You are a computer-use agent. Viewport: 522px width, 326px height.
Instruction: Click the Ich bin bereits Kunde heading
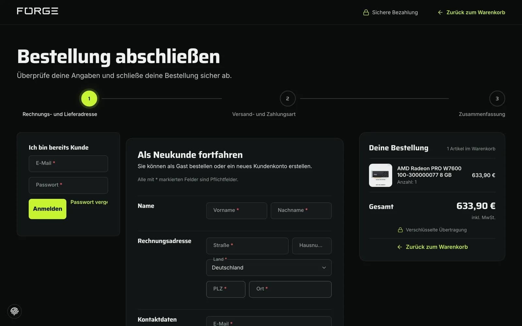point(58,148)
